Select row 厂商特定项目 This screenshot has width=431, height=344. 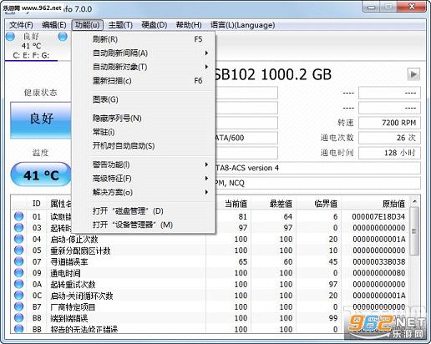tap(211, 306)
